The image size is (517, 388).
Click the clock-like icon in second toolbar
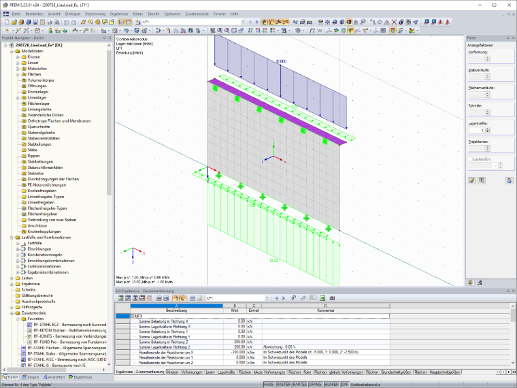pos(37,31)
